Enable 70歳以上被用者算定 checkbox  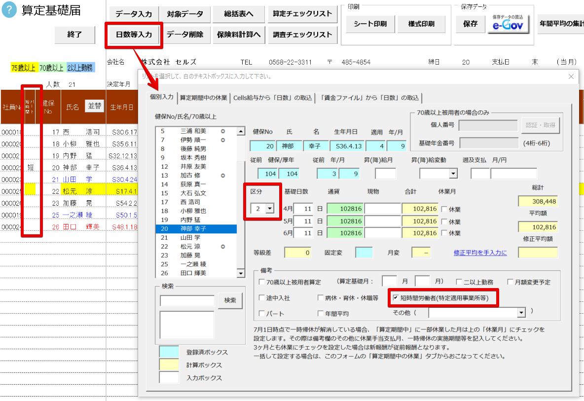[x=262, y=282]
